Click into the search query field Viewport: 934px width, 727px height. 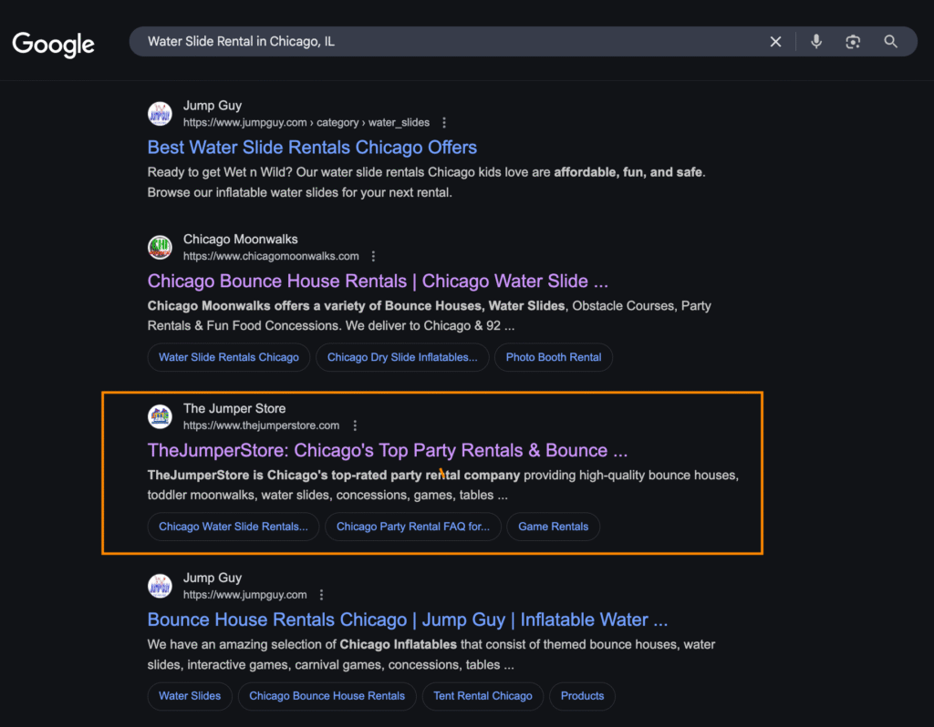tap(452, 42)
